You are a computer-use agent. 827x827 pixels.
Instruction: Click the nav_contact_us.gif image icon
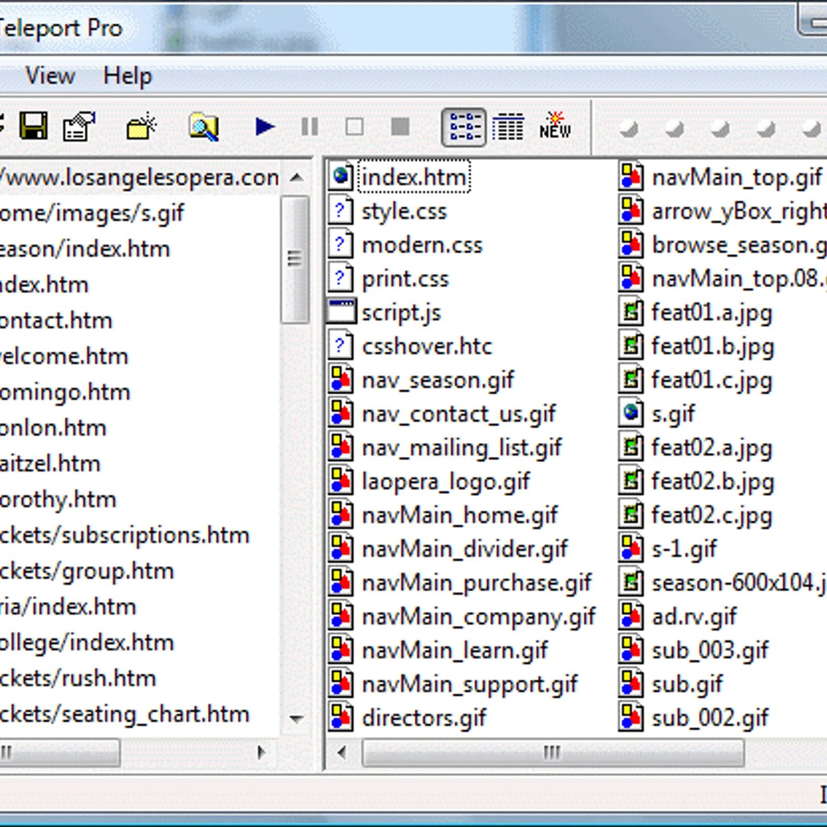click(341, 413)
